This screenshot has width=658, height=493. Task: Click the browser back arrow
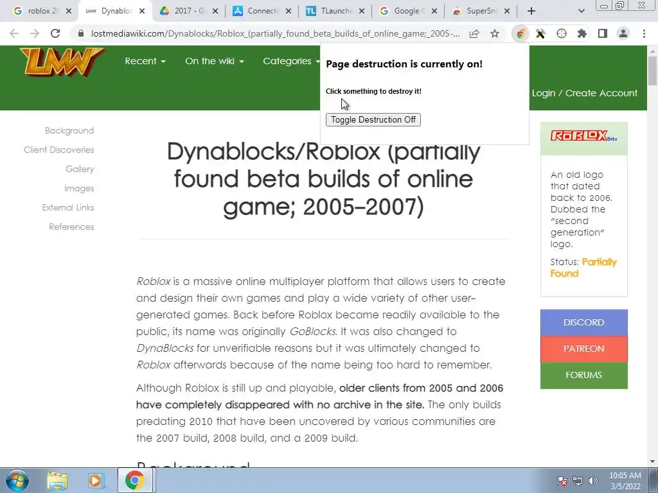coord(14,33)
